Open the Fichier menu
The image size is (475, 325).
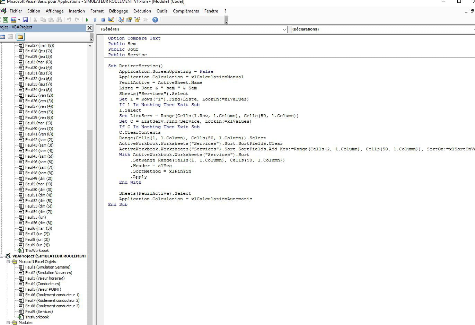click(x=16, y=11)
